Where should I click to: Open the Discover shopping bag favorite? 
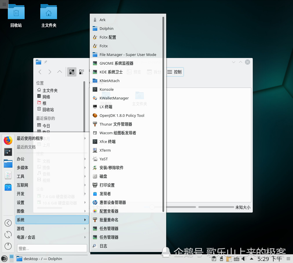8,187
